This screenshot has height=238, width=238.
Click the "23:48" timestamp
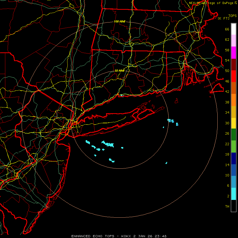pos(161,236)
